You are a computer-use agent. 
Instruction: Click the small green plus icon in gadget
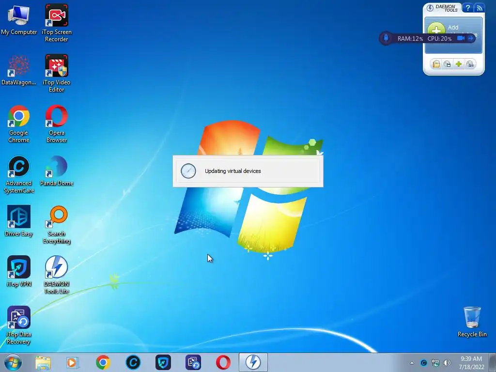pyautogui.click(x=459, y=64)
